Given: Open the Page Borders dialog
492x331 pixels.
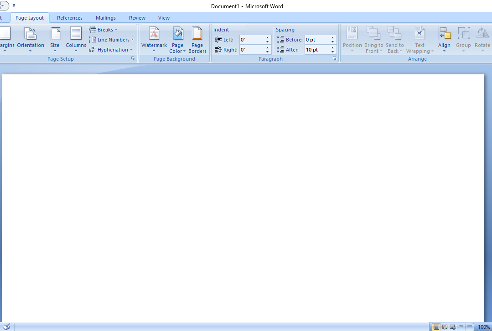Looking at the screenshot, I should [x=197, y=39].
